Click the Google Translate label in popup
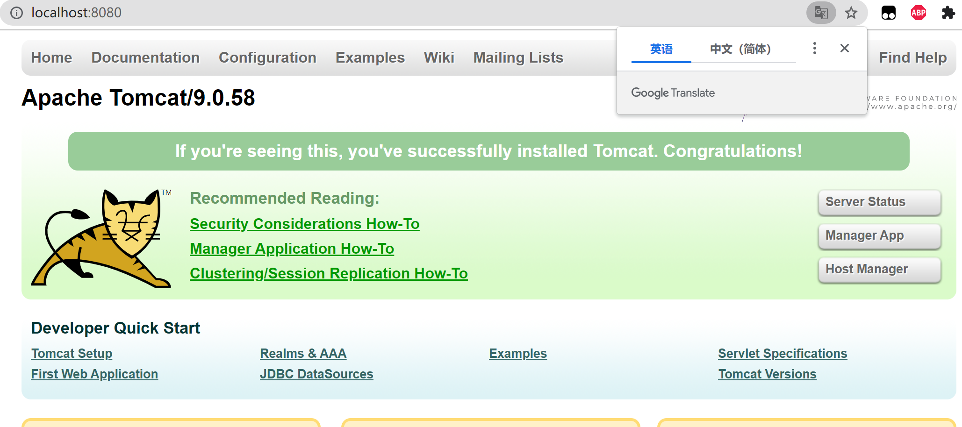The height and width of the screenshot is (427, 962). click(x=673, y=93)
